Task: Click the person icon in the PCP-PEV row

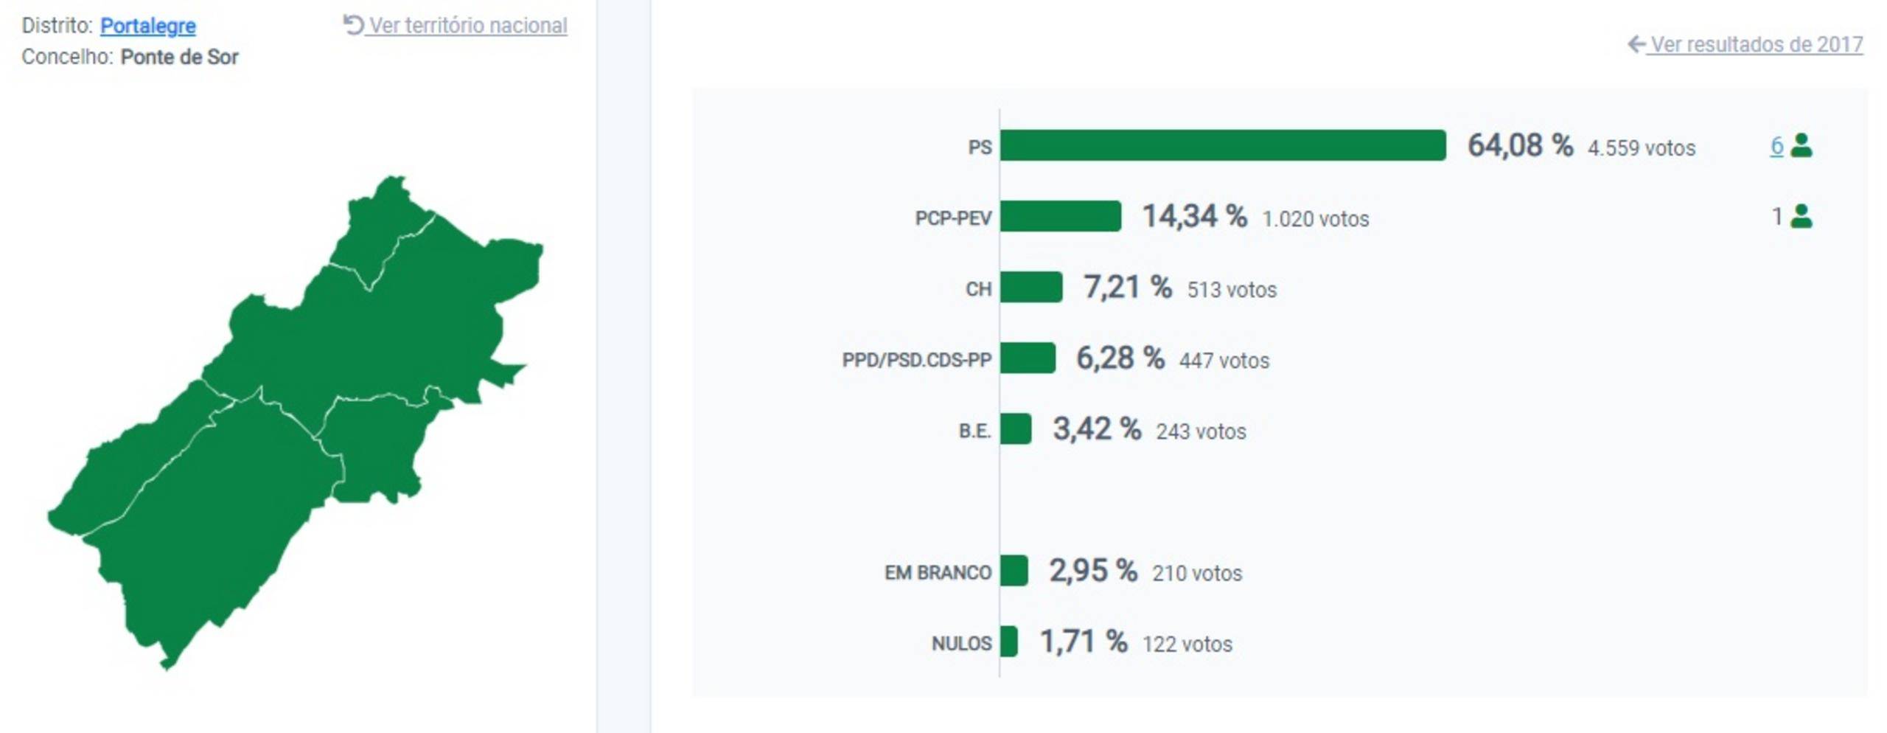Action: pos(1801,216)
